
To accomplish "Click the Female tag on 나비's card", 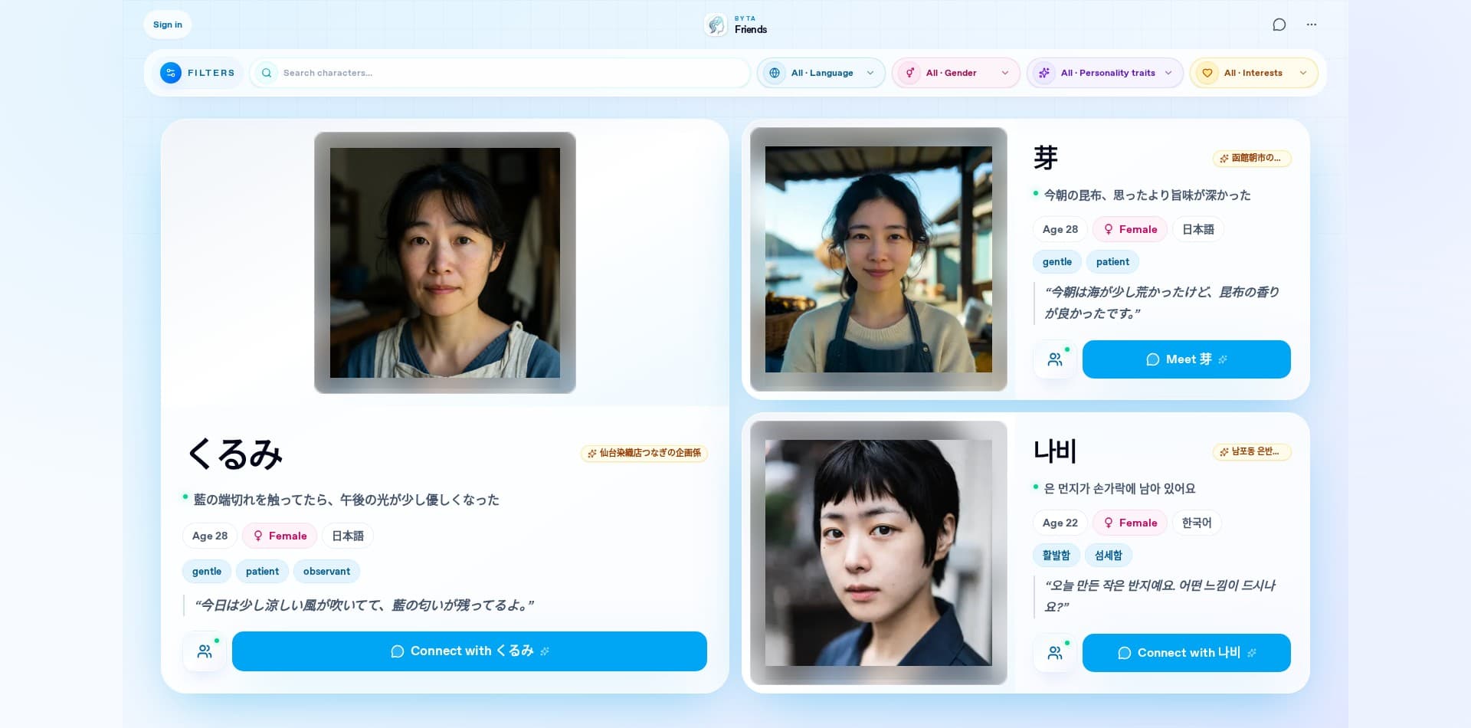I will [1130, 523].
